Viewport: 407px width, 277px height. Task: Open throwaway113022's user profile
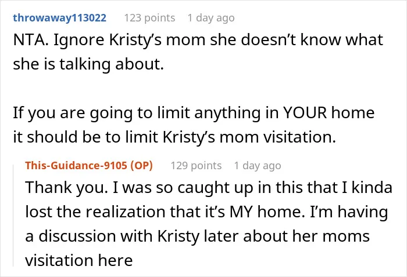(x=60, y=18)
